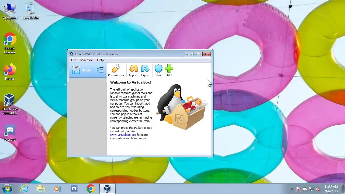
Task: Follow the www.virtualbox.org link
Action: click(x=123, y=135)
